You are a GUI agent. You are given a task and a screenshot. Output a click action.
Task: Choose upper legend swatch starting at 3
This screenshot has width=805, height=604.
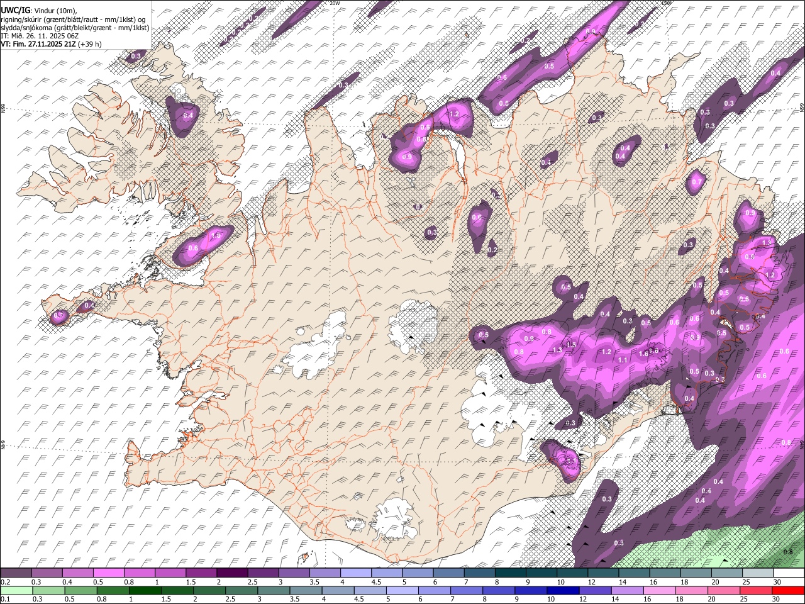(294, 573)
